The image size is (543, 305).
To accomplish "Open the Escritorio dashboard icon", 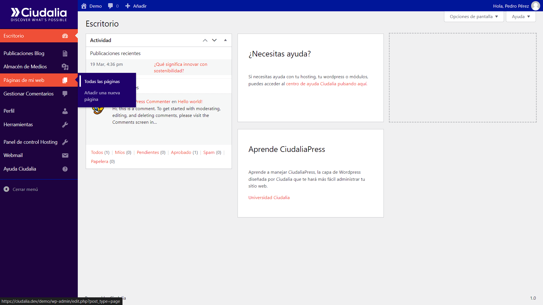I will tap(65, 36).
